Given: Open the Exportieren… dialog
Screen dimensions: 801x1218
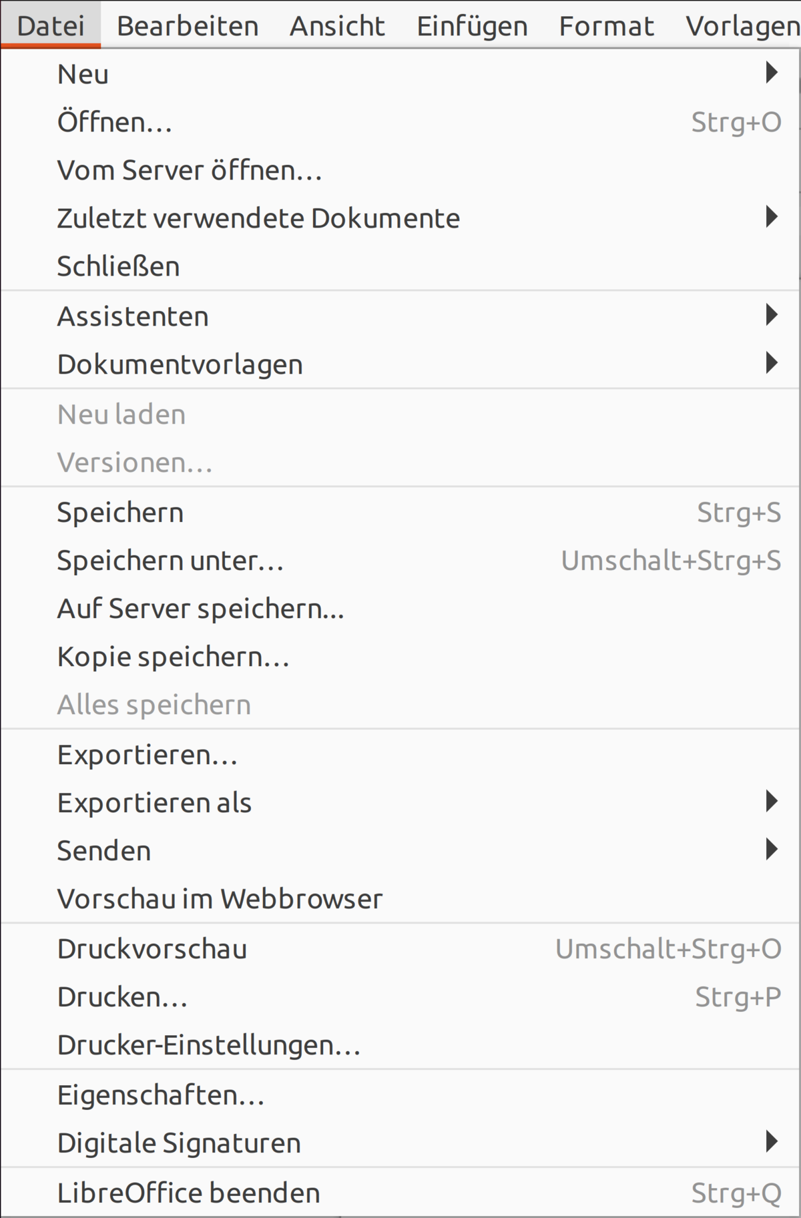Looking at the screenshot, I should (x=400, y=754).
